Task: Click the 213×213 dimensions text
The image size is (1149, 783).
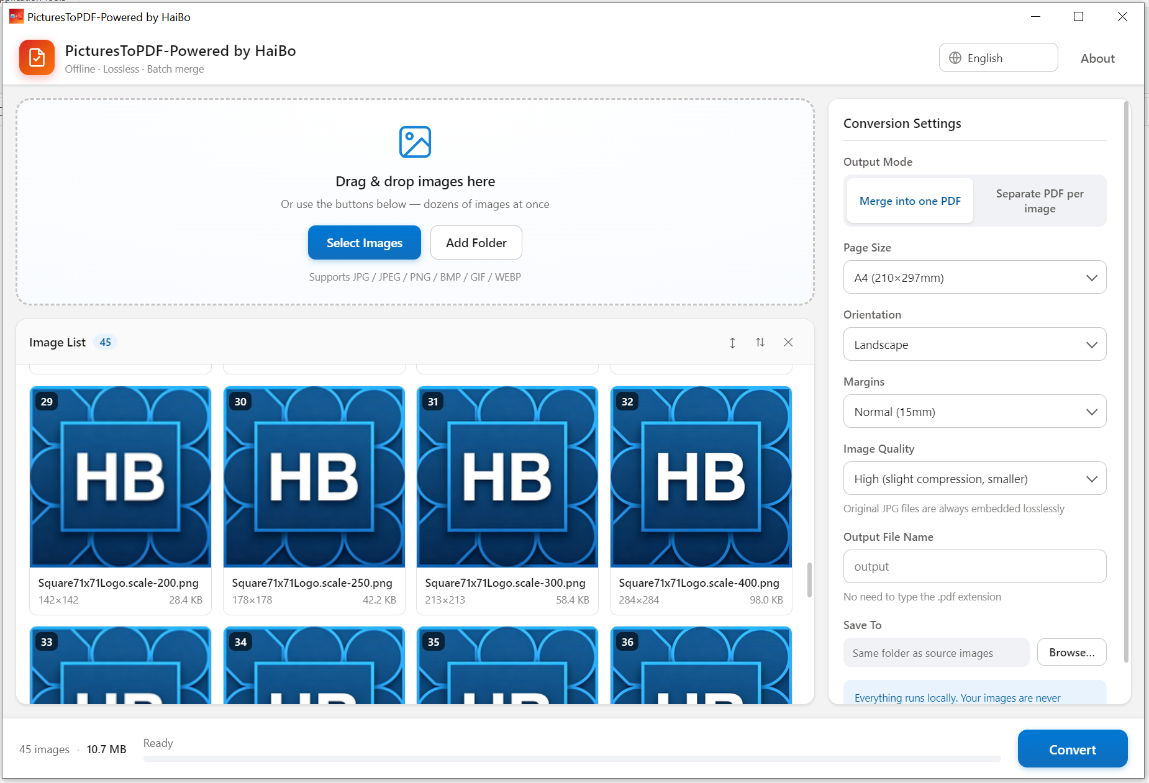Action: tap(445, 600)
